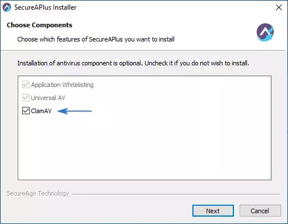Select the Application Whitelisting label text
The width and height of the screenshot is (288, 224).
click(x=62, y=85)
